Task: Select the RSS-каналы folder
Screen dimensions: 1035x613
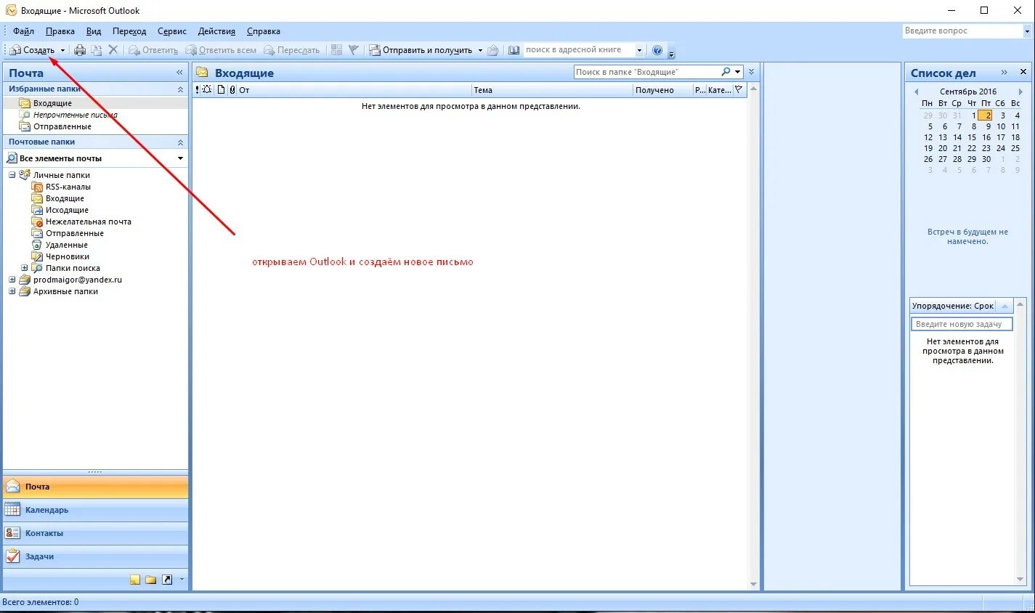Action: coord(68,187)
